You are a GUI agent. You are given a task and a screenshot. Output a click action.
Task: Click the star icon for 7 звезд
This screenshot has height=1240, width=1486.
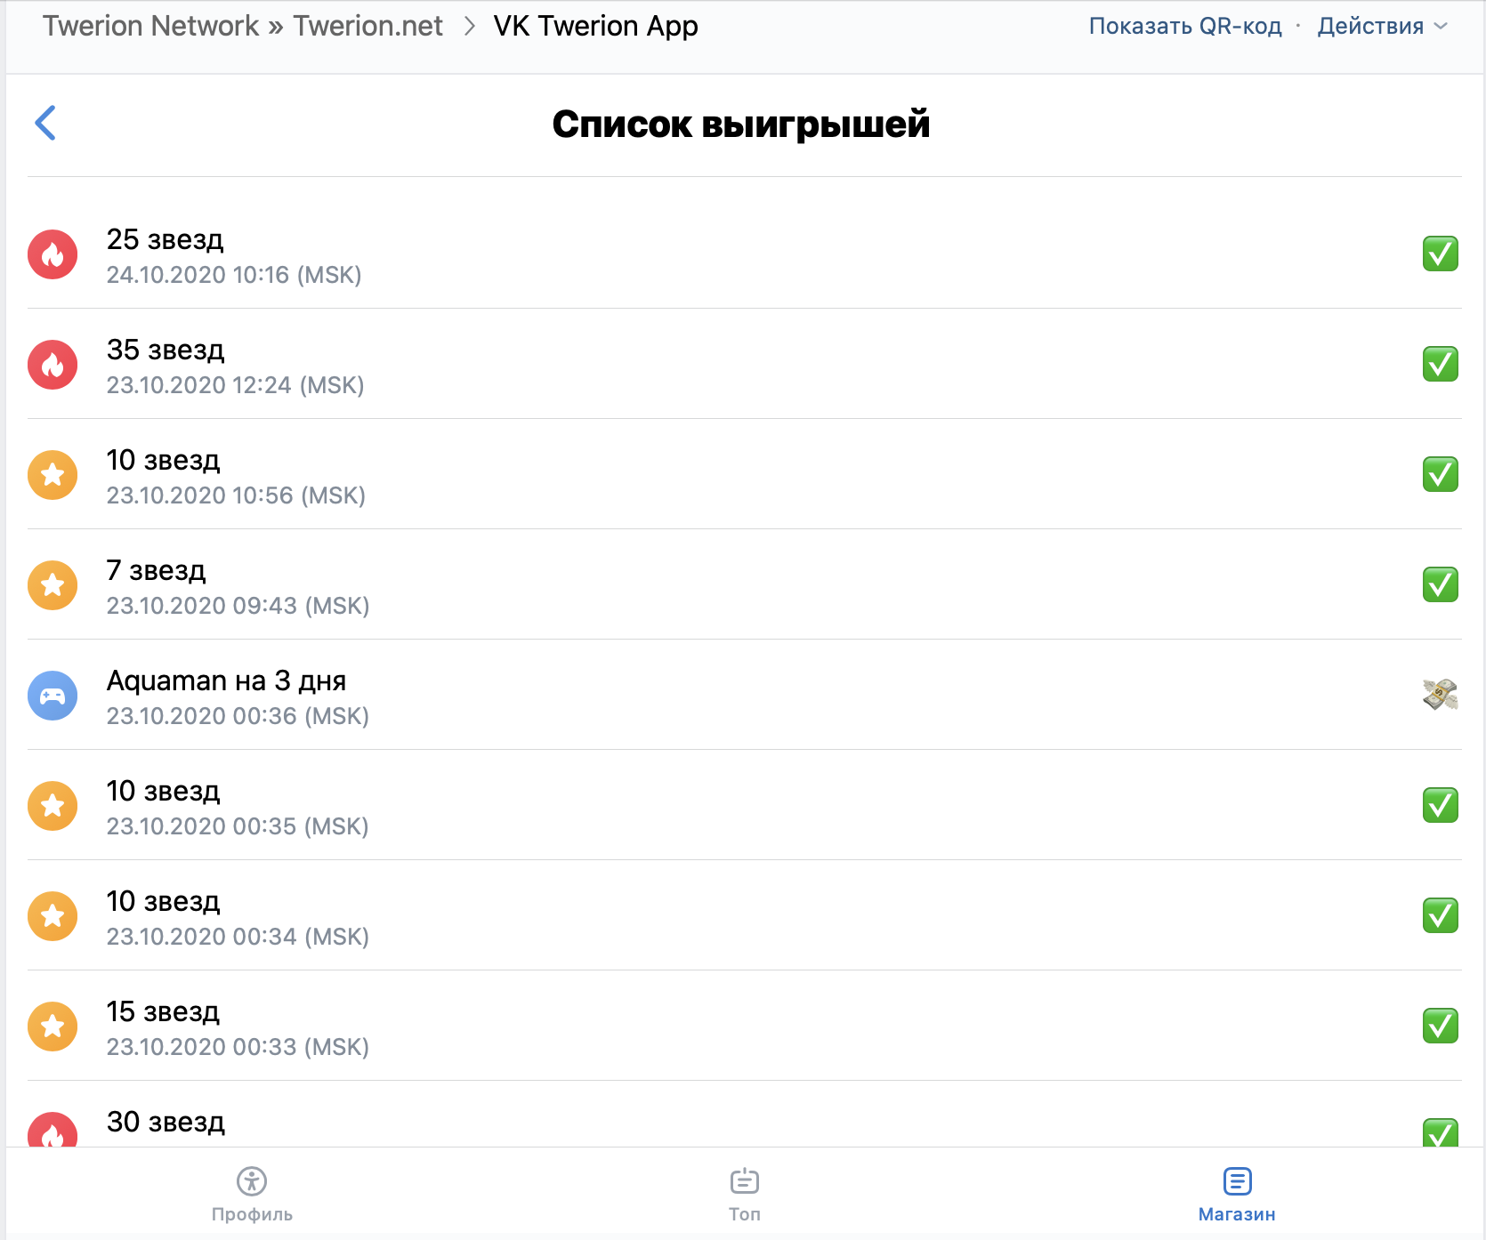(52, 585)
